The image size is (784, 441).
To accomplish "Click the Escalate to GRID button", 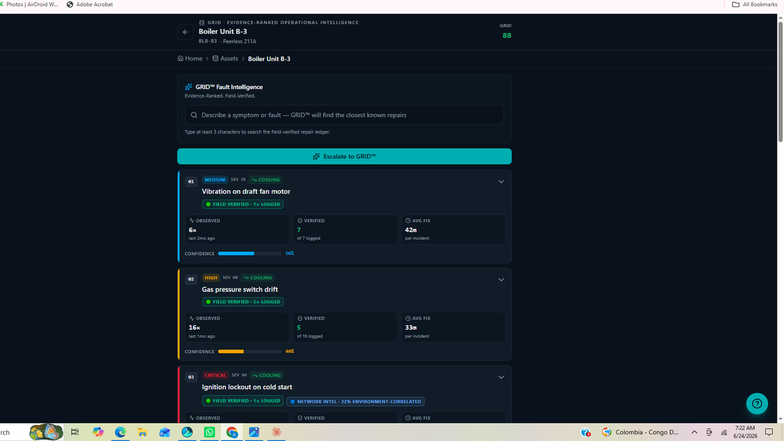I will coord(344,157).
